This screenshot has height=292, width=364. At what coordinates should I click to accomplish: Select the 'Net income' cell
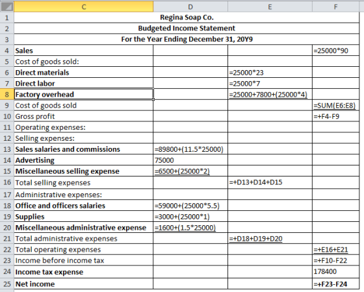84,284
